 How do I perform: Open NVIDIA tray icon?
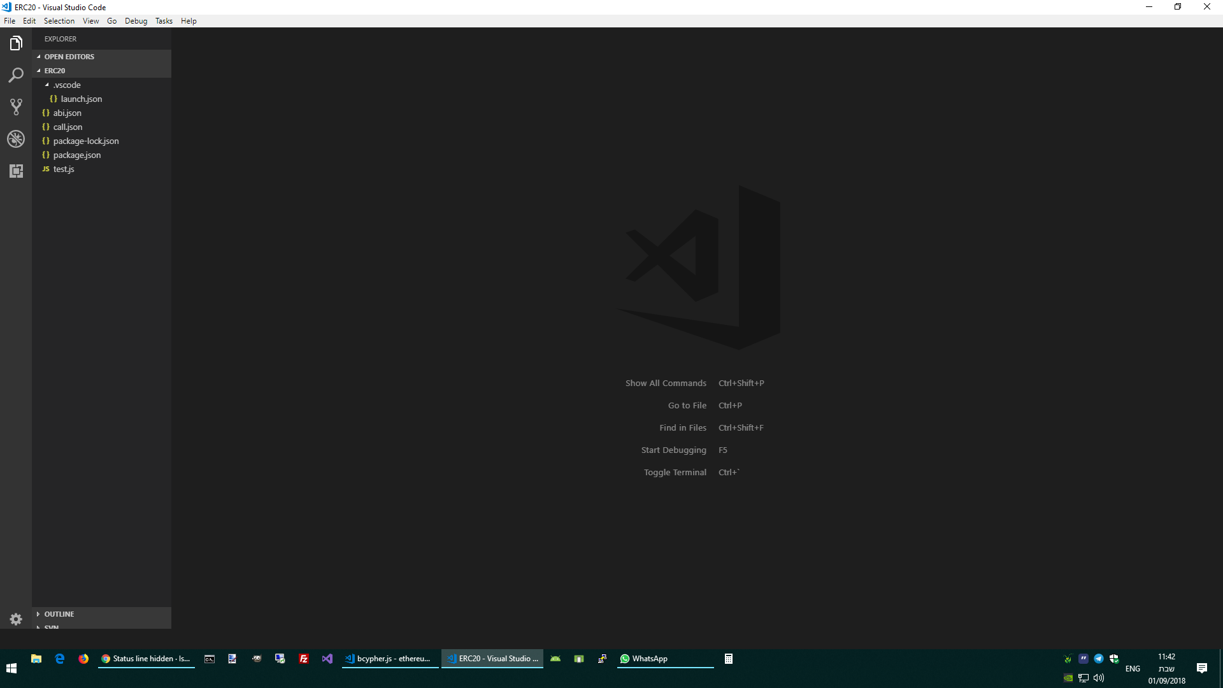pyautogui.click(x=1068, y=678)
